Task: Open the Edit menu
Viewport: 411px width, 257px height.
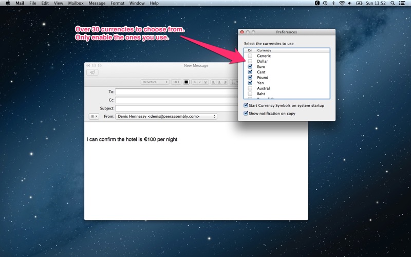Action: 45,3
